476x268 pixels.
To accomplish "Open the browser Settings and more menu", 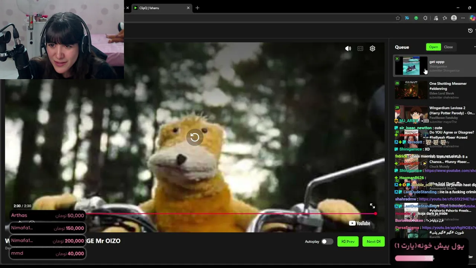I will point(463,18).
